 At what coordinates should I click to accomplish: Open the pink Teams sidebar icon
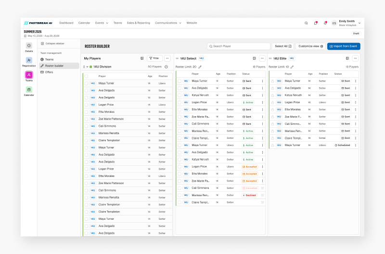(x=29, y=75)
